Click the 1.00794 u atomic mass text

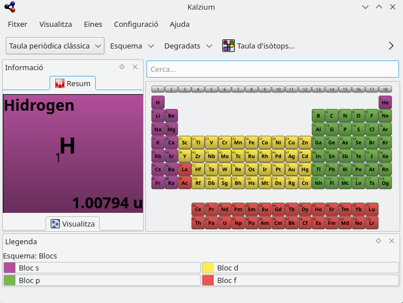[x=107, y=203]
